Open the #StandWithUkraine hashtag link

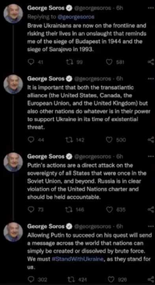pyautogui.click(x=78, y=259)
